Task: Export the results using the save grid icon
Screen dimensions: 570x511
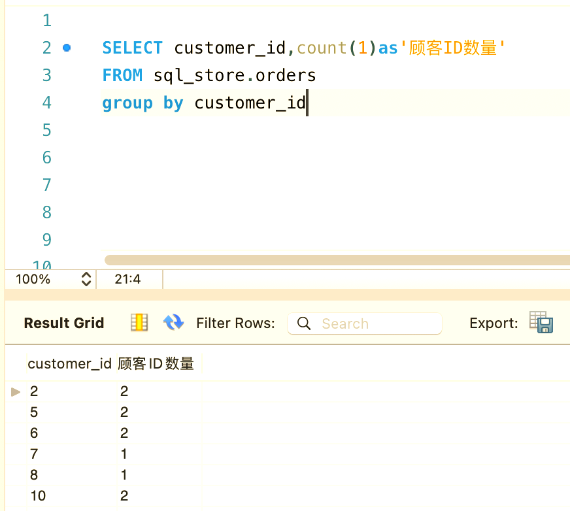Action: pyautogui.click(x=541, y=322)
